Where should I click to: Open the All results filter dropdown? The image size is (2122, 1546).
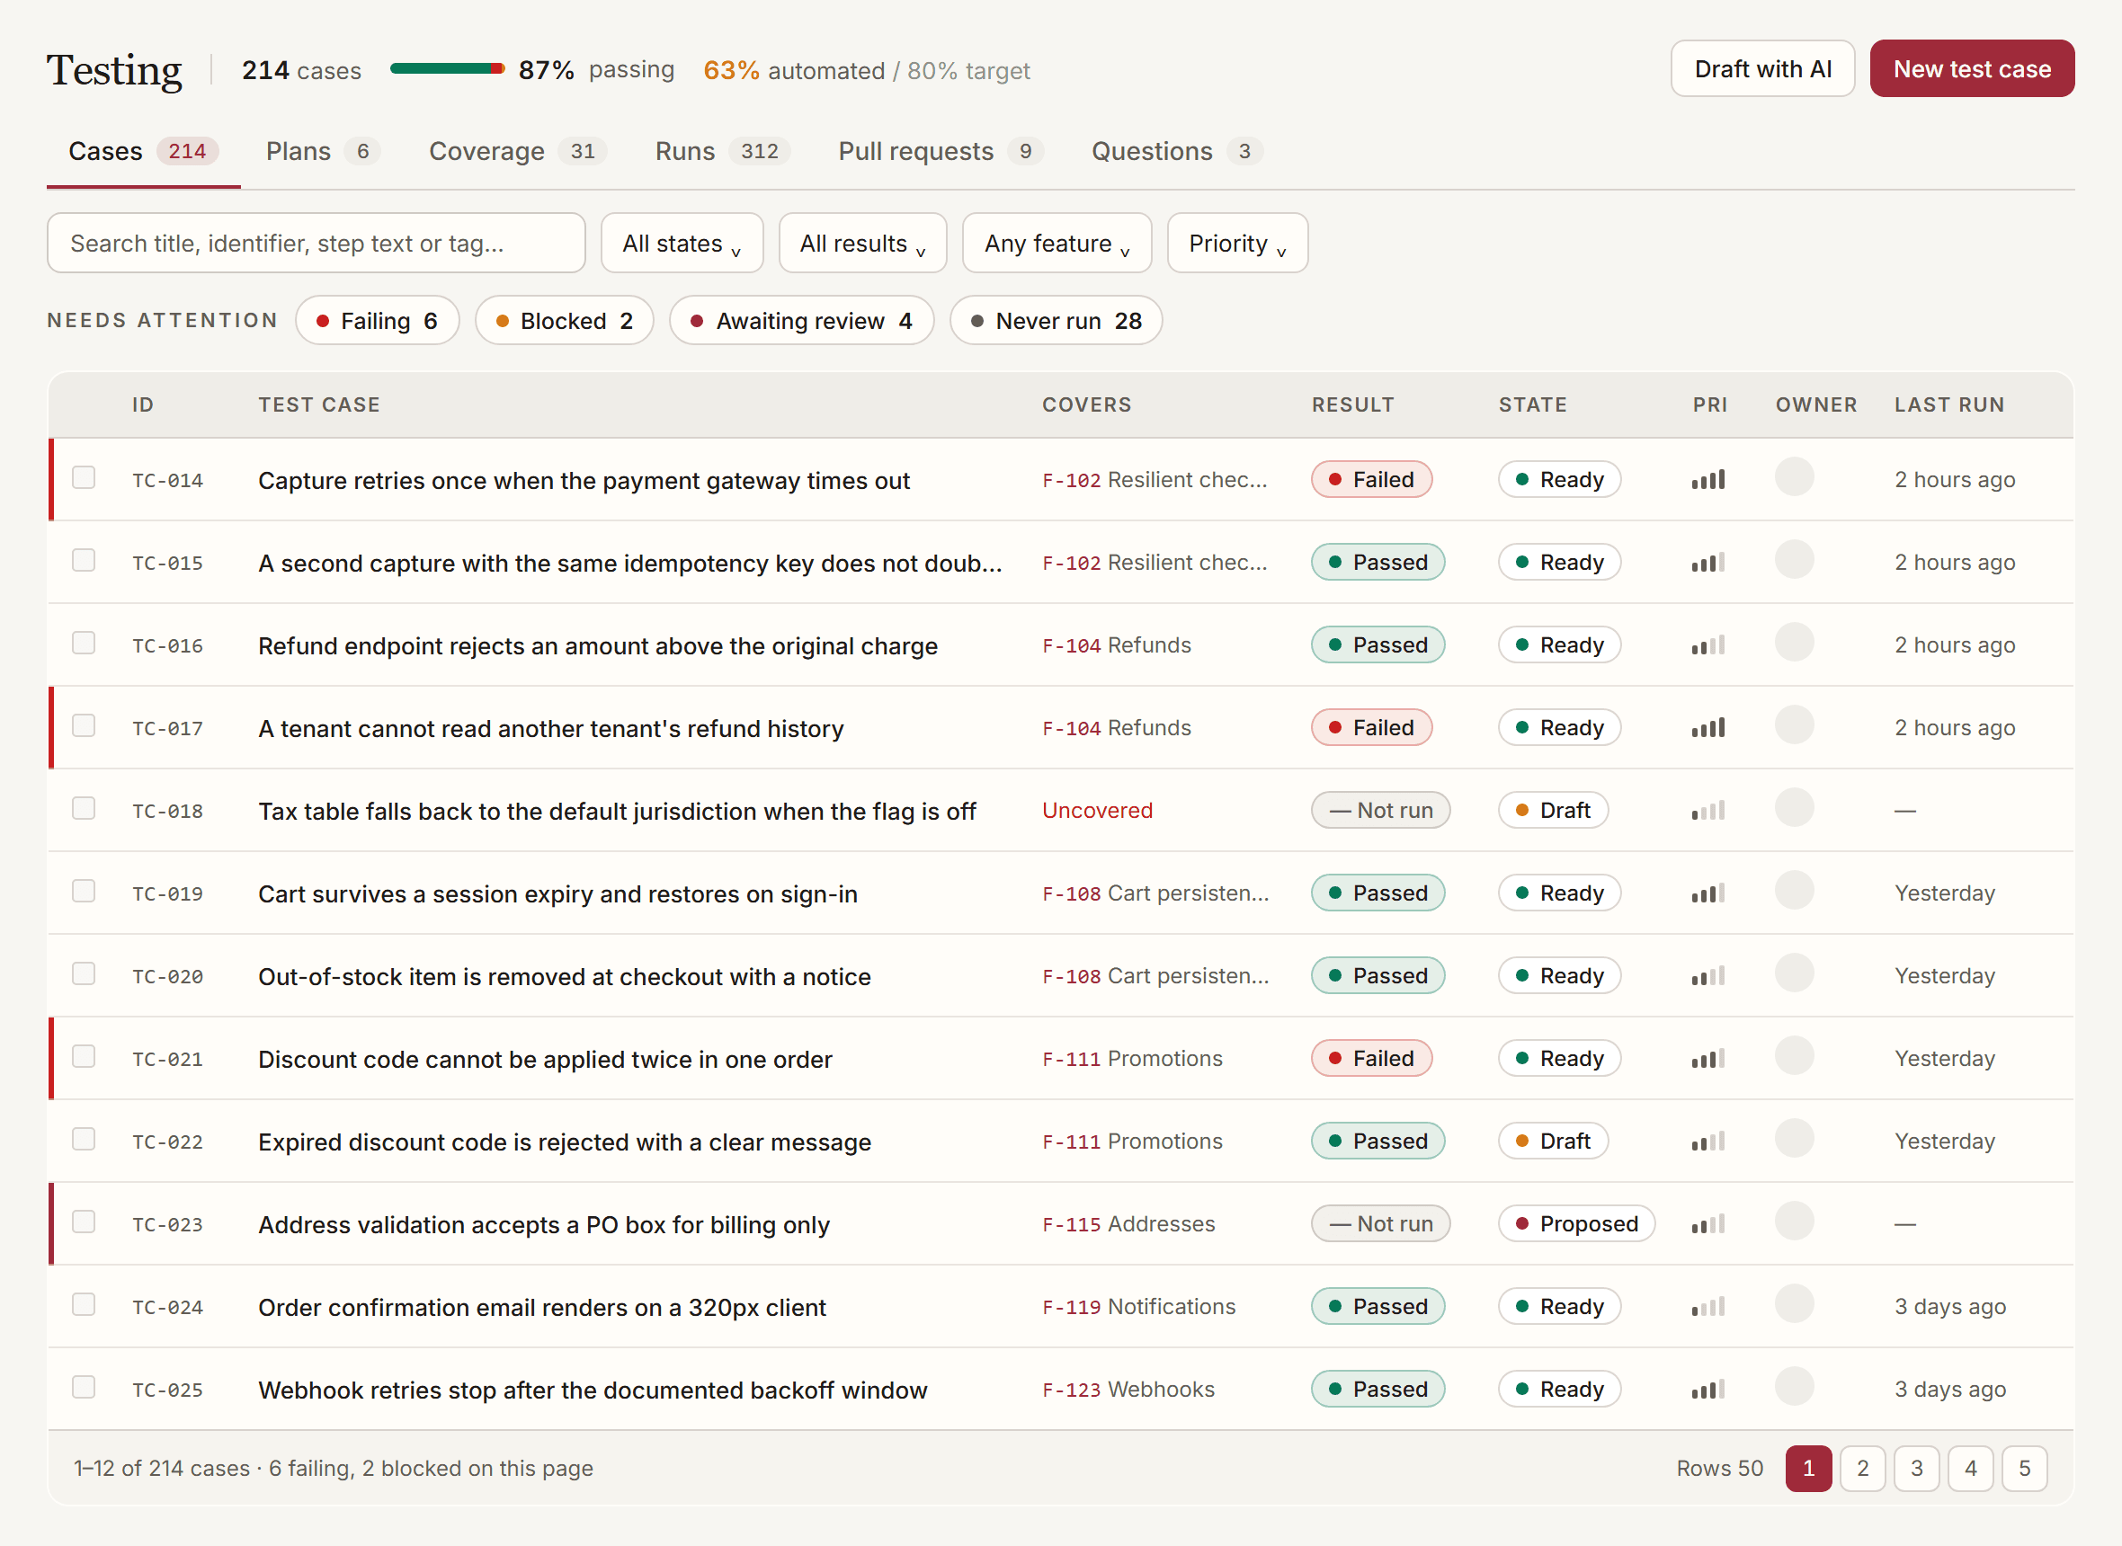[862, 244]
